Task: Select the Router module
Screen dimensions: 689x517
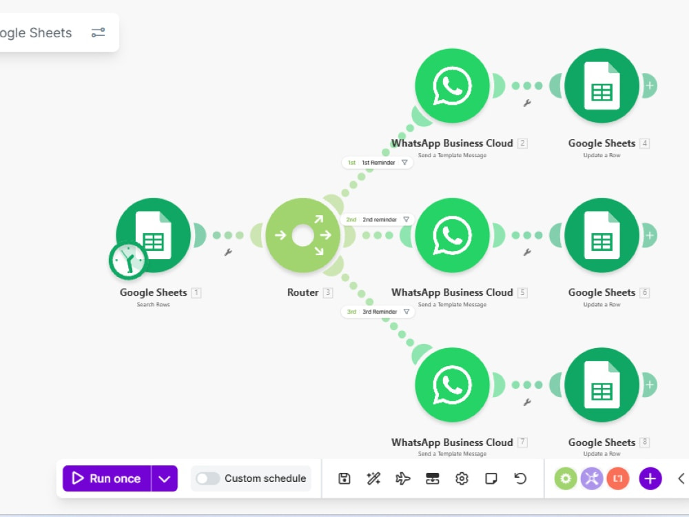Action: (302, 235)
